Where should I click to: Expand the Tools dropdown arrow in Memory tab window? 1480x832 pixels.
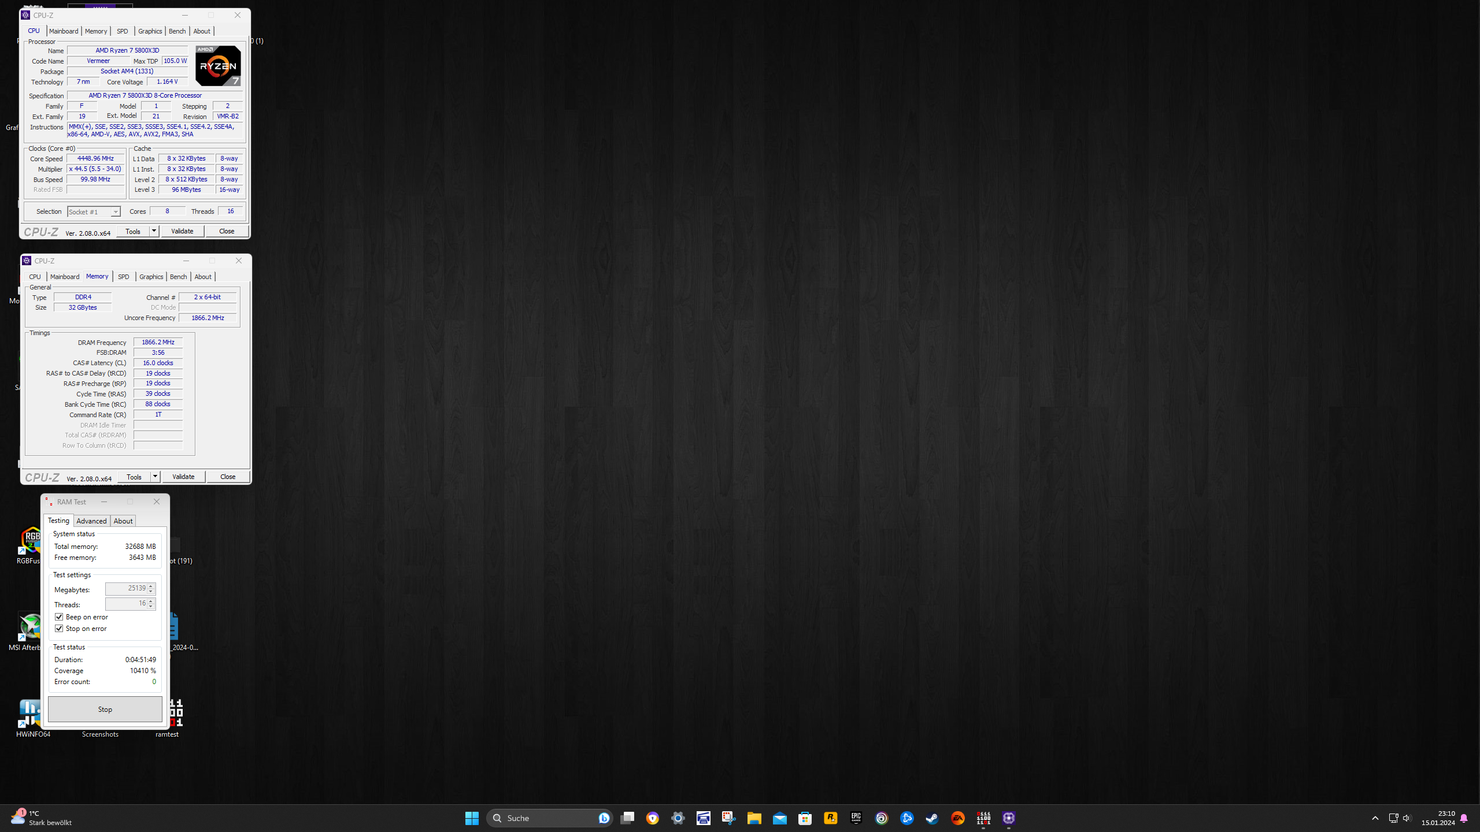click(155, 477)
